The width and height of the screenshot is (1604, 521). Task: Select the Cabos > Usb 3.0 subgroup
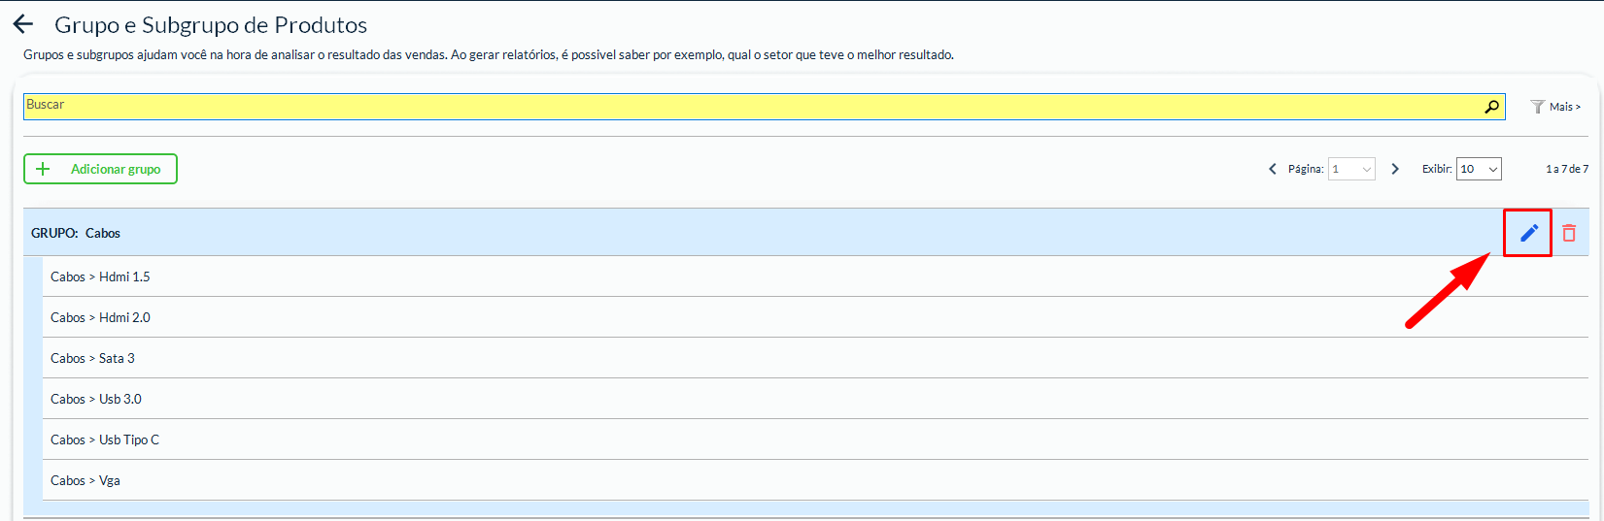click(x=96, y=399)
